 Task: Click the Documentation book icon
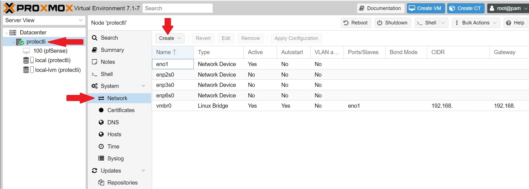[362, 8]
